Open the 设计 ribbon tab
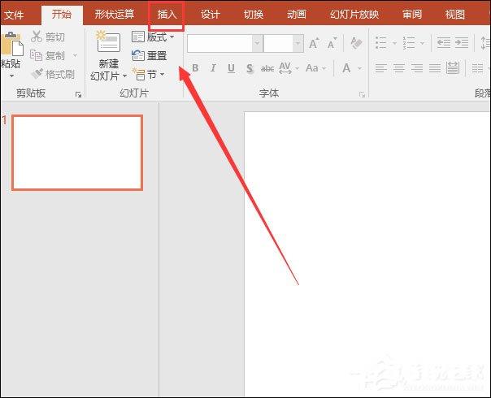 pyautogui.click(x=210, y=15)
